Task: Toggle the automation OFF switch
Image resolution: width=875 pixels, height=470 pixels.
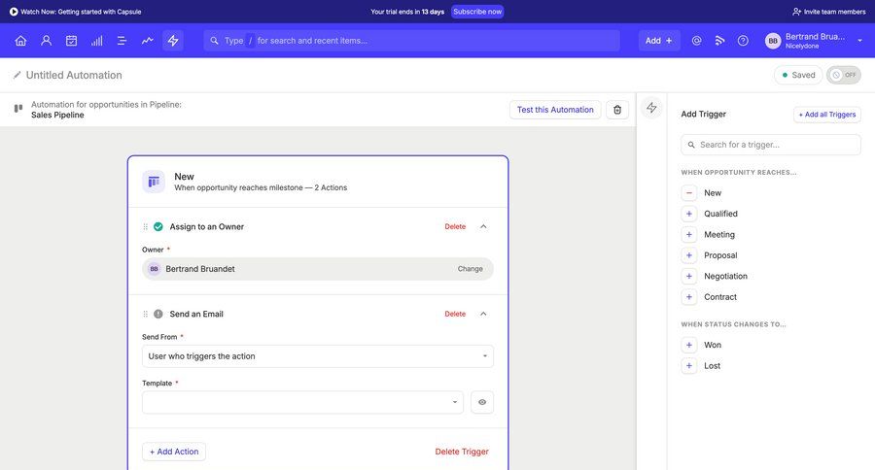Action: pos(844,75)
